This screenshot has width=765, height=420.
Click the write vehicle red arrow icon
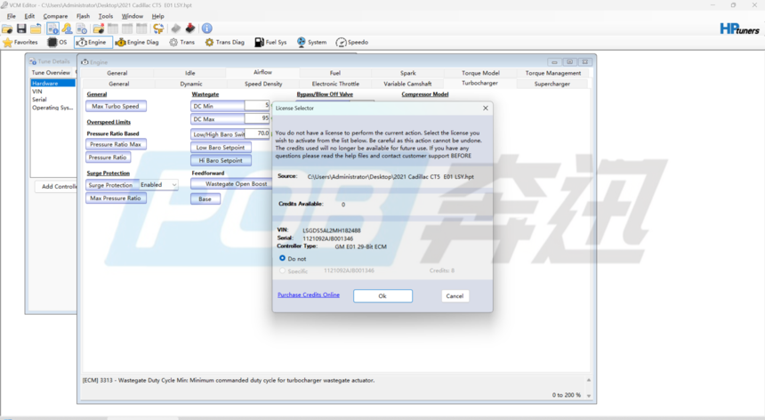coord(190,28)
